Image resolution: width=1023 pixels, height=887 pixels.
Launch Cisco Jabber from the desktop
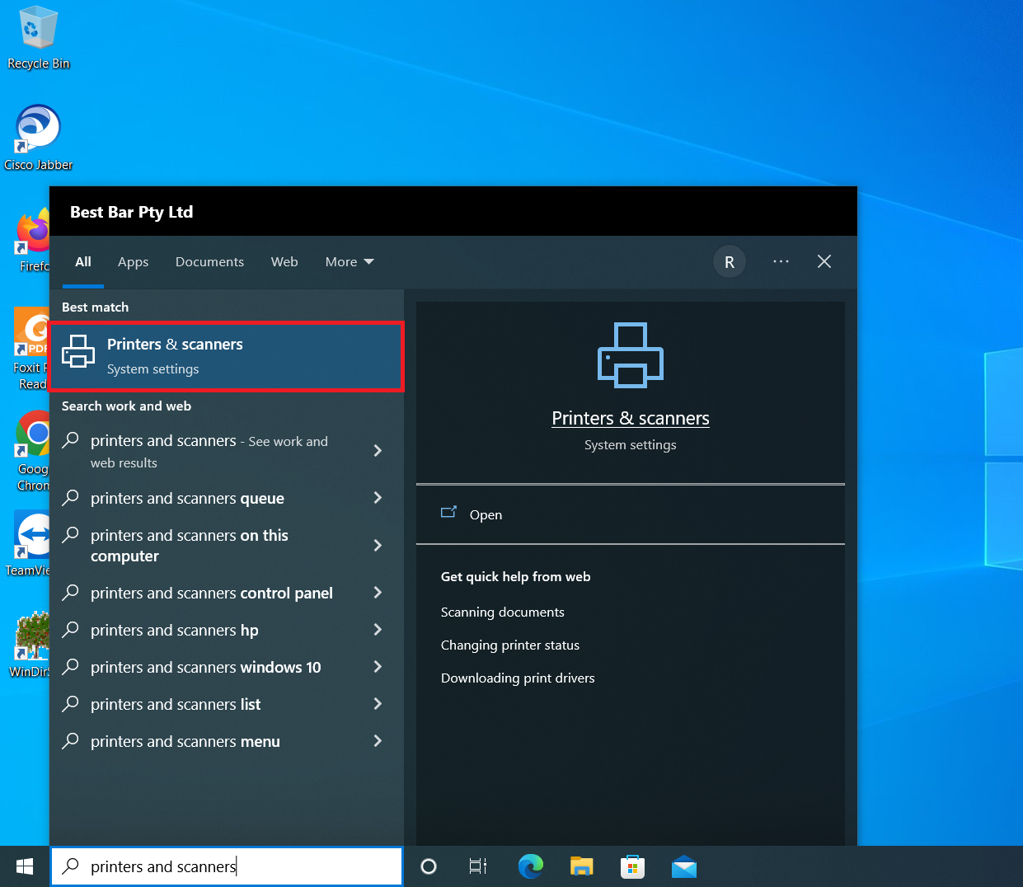click(x=38, y=138)
